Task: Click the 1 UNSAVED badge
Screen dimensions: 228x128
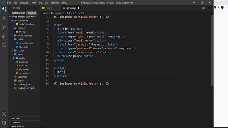Action: [x=32, y=13]
